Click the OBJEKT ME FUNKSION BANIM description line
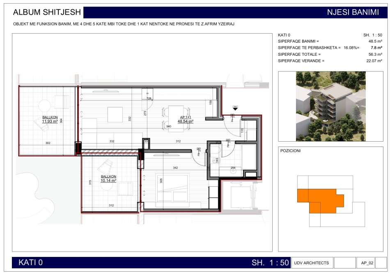This screenshot has height=275, width=390. [124, 24]
